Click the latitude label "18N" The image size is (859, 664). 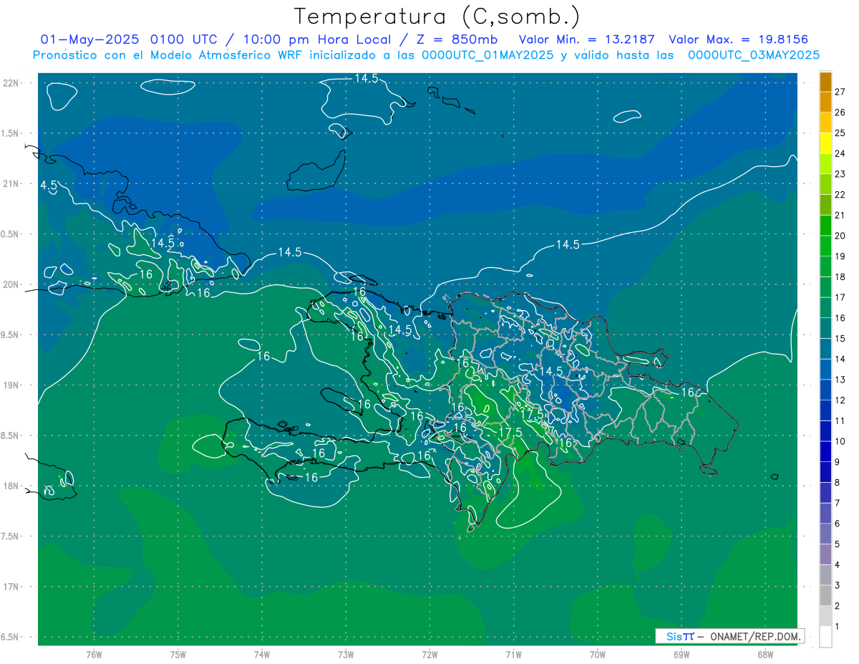[11, 486]
